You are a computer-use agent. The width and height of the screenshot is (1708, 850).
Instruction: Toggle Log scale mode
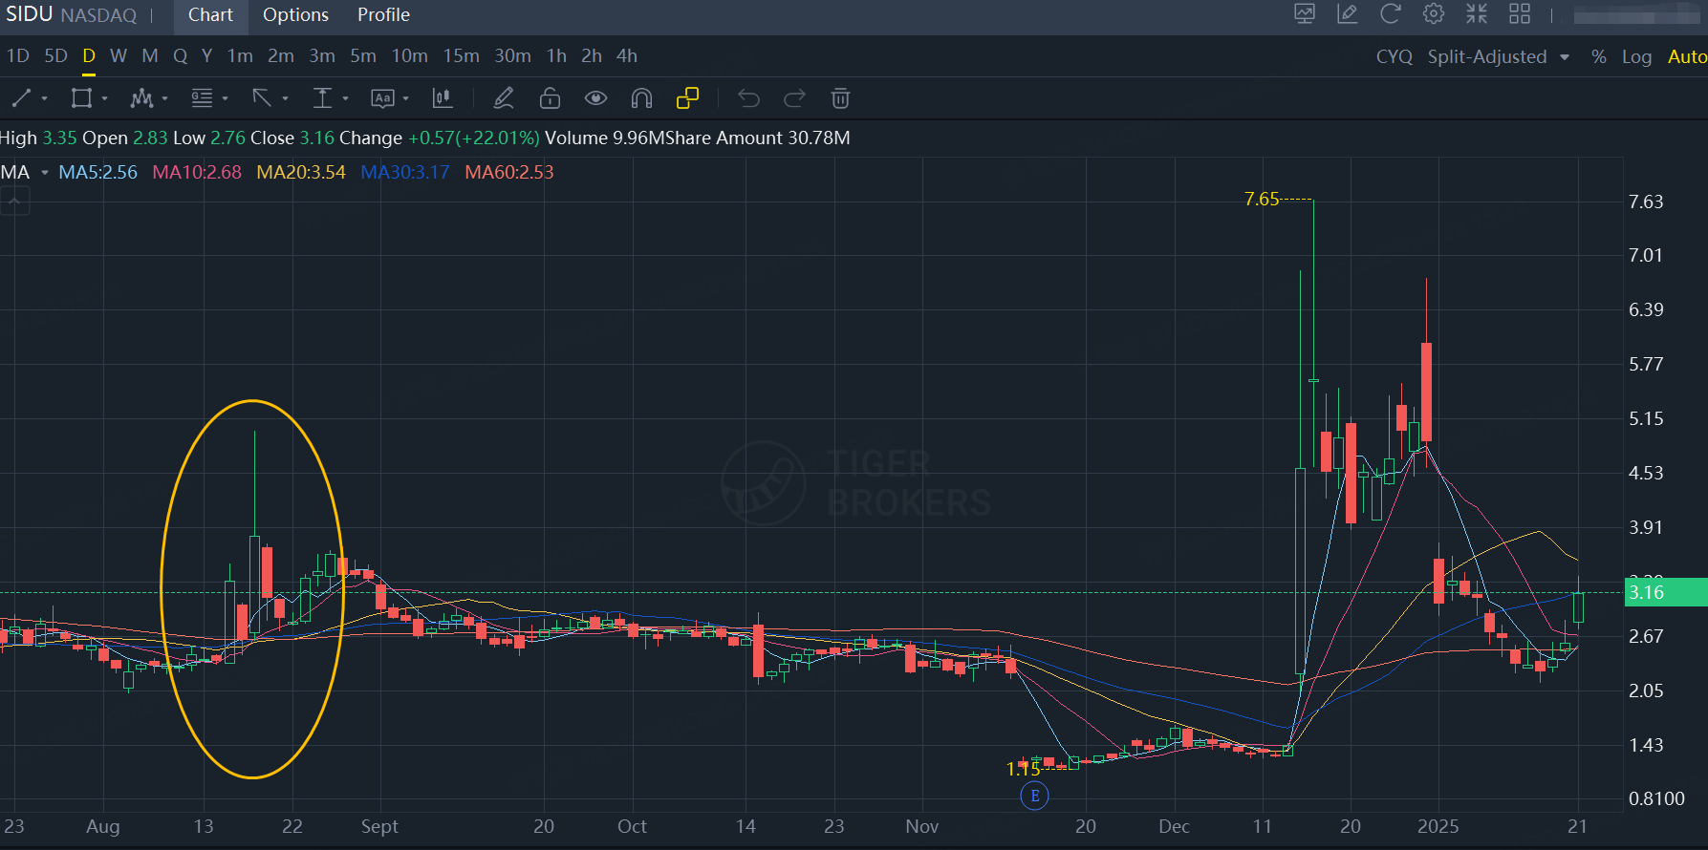pyautogui.click(x=1636, y=57)
